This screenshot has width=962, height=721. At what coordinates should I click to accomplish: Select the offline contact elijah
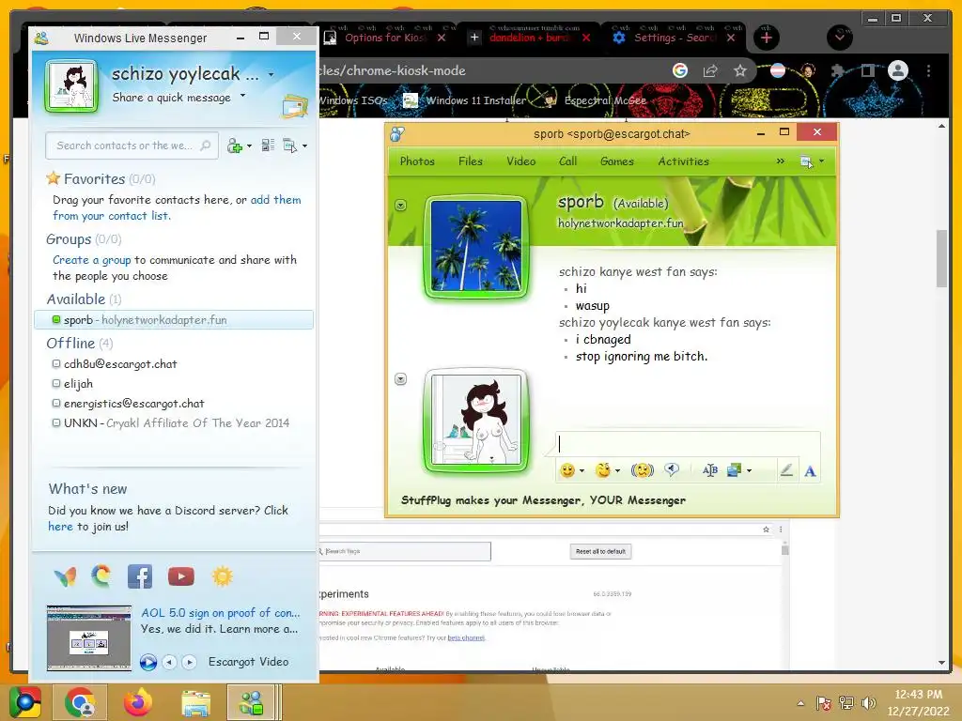[x=78, y=384]
